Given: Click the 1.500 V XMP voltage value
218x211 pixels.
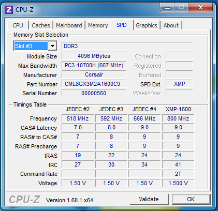Looking at the screenshot, I should point(178,183).
